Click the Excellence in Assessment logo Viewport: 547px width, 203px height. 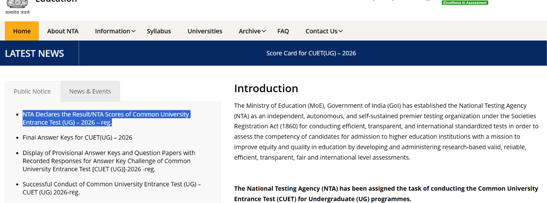[x=465, y=3]
